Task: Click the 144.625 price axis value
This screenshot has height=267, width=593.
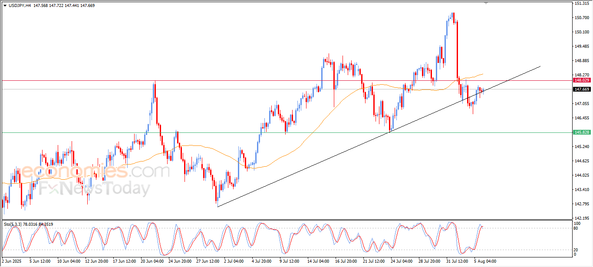Action: coord(581,161)
